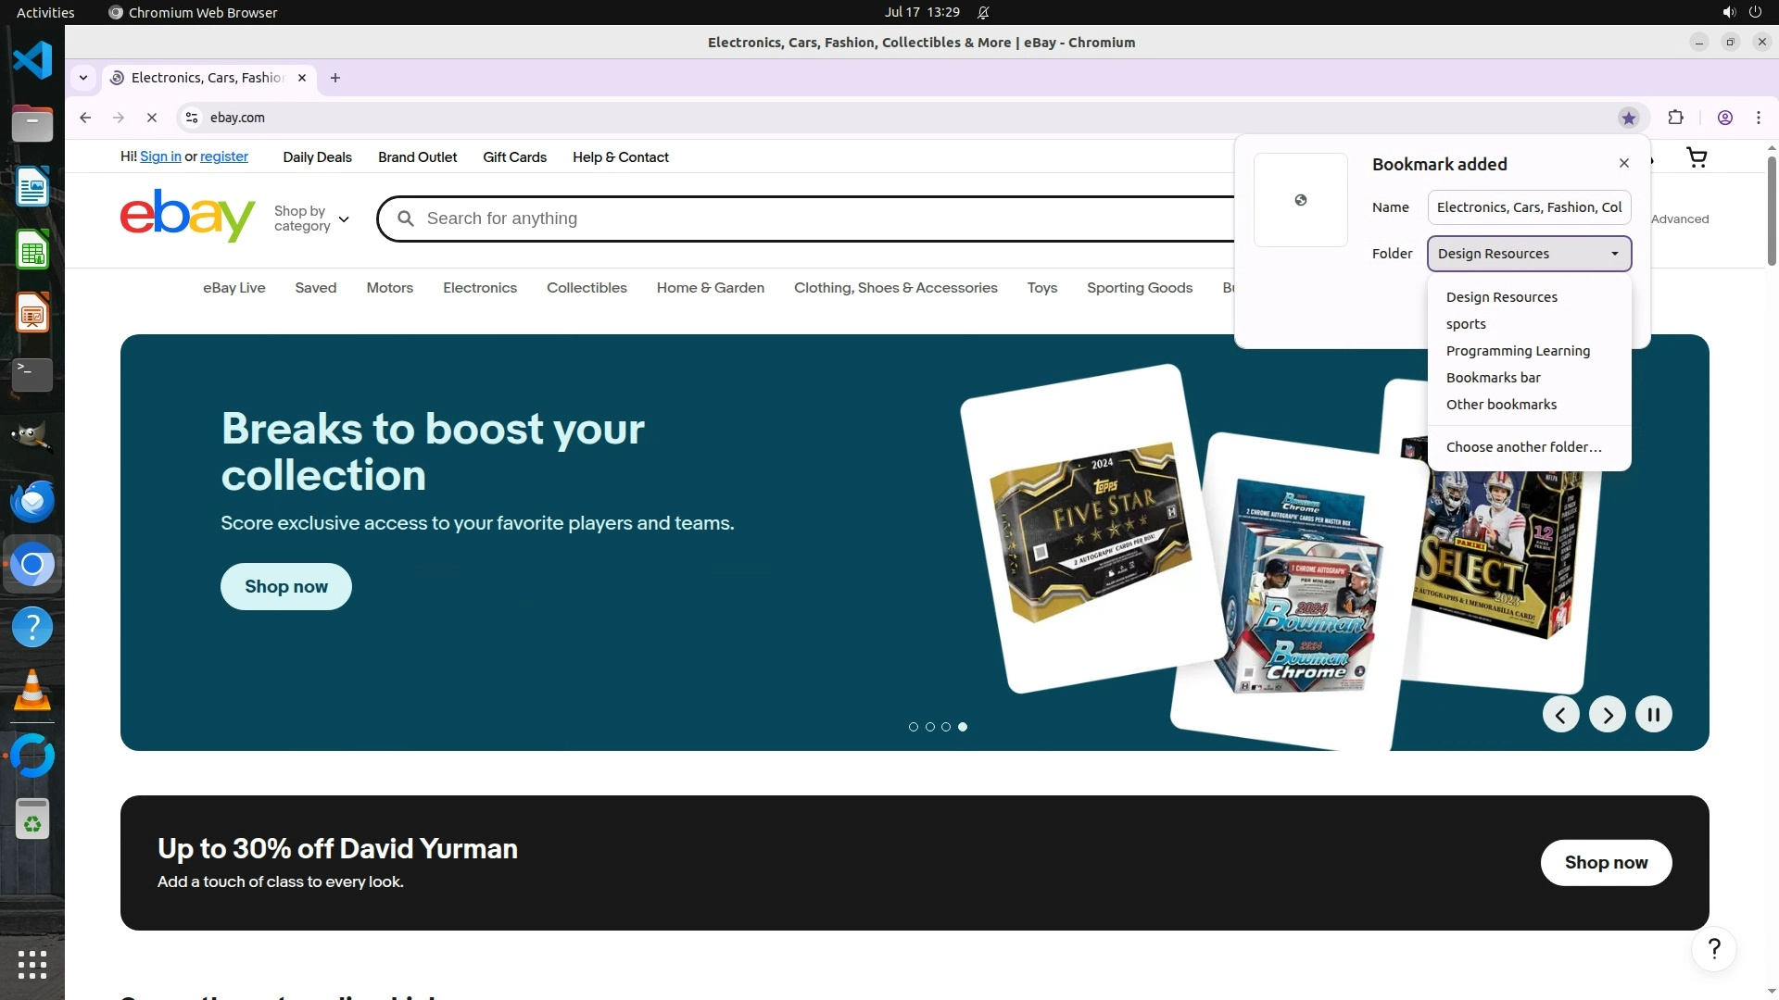The width and height of the screenshot is (1779, 1000).
Task: Collapse the Folder dropdown showing Design Resources
Action: pos(1529,254)
